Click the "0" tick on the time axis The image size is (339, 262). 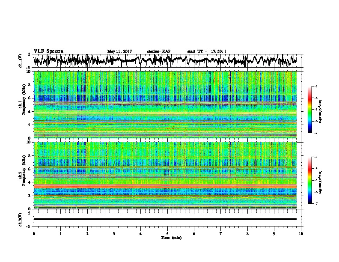click(x=34, y=234)
